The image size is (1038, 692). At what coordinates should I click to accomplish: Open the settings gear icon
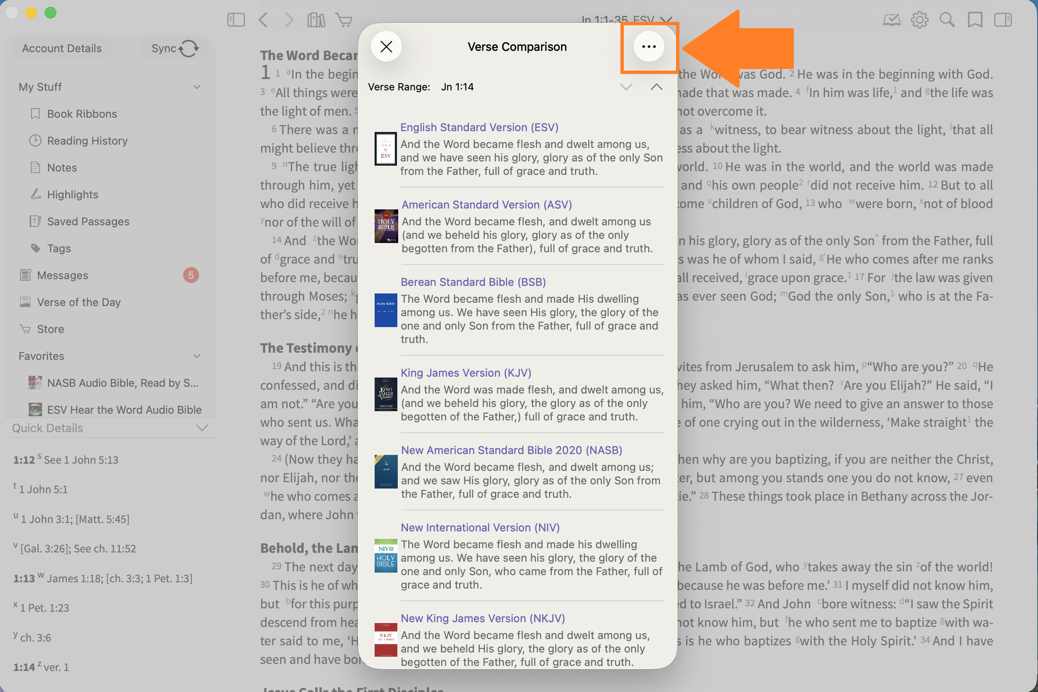coord(919,20)
